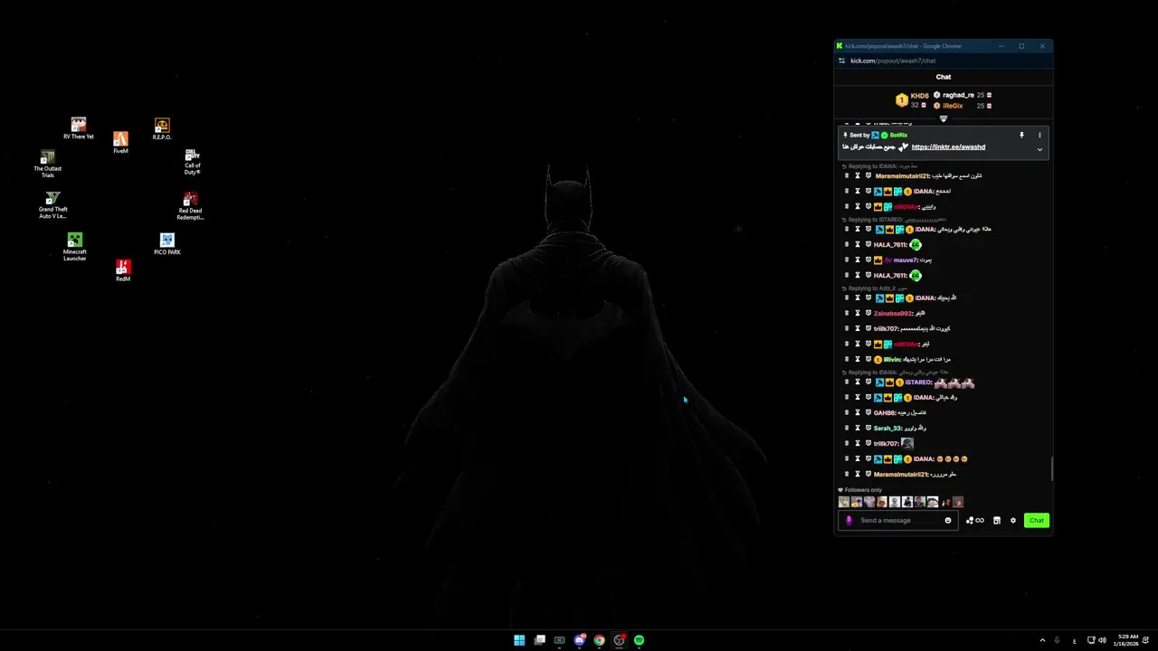The height and width of the screenshot is (651, 1158).
Task: Open OBS Studio from the taskbar
Action: (x=619, y=640)
